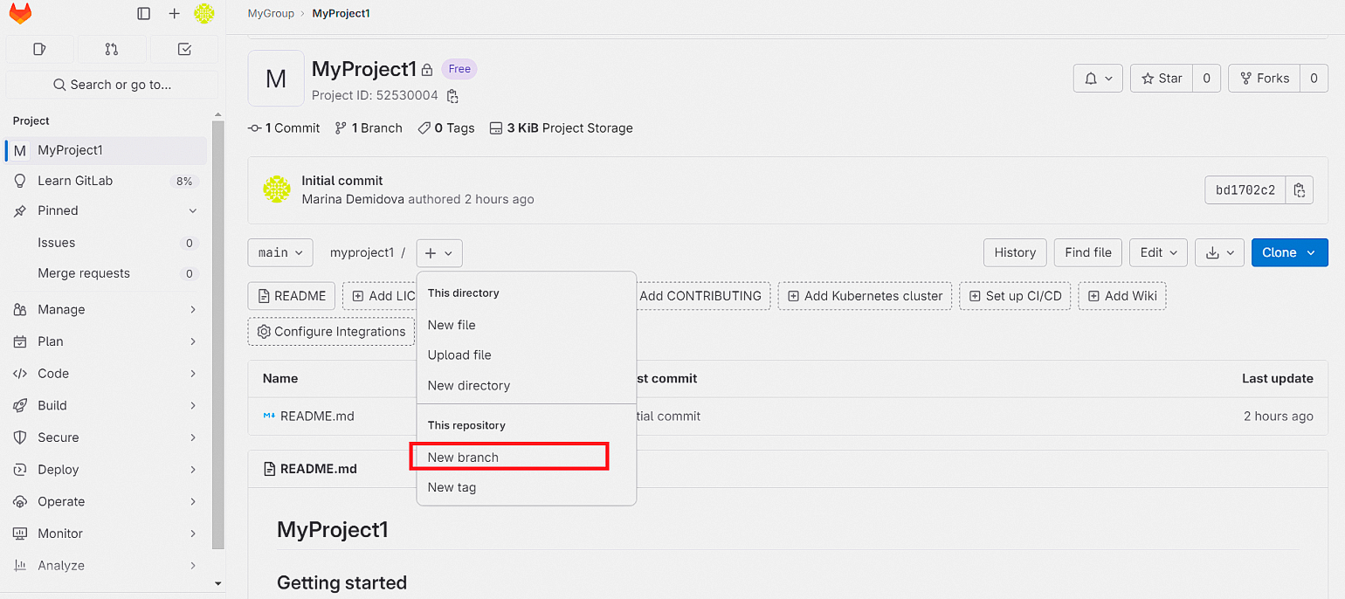Click the sidebar vertical scrollbar

click(217, 336)
